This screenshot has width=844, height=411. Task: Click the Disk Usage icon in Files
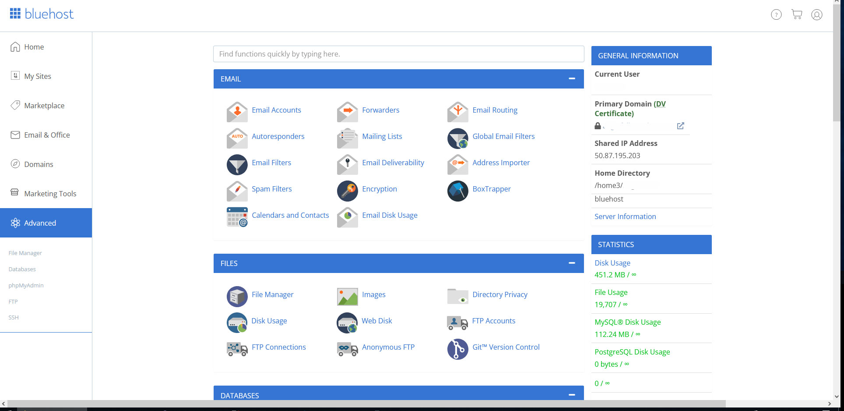(x=237, y=322)
